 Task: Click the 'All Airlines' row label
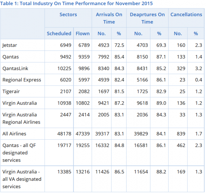pyautogui.click(x=14, y=134)
